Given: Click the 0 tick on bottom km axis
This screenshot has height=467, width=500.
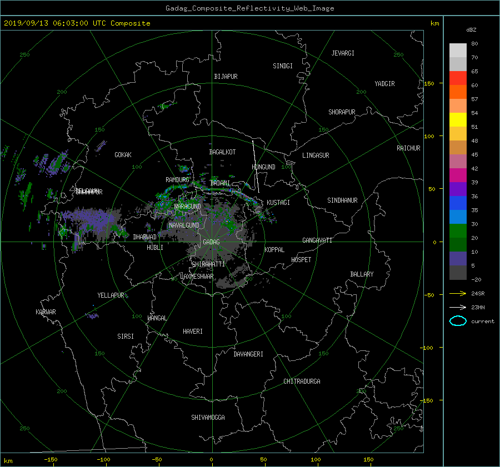Looking at the screenshot, I should point(211,460).
